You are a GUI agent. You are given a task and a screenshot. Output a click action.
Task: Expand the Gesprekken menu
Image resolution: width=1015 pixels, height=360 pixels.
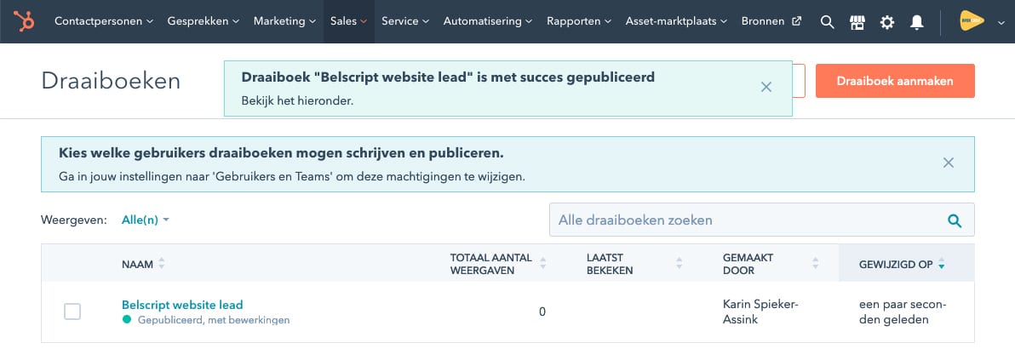point(204,21)
